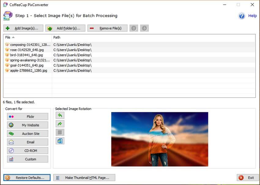Click the CoffeeCup PixConverter title bar icon
The width and height of the screenshot is (260, 185).
click(x=5, y=5)
